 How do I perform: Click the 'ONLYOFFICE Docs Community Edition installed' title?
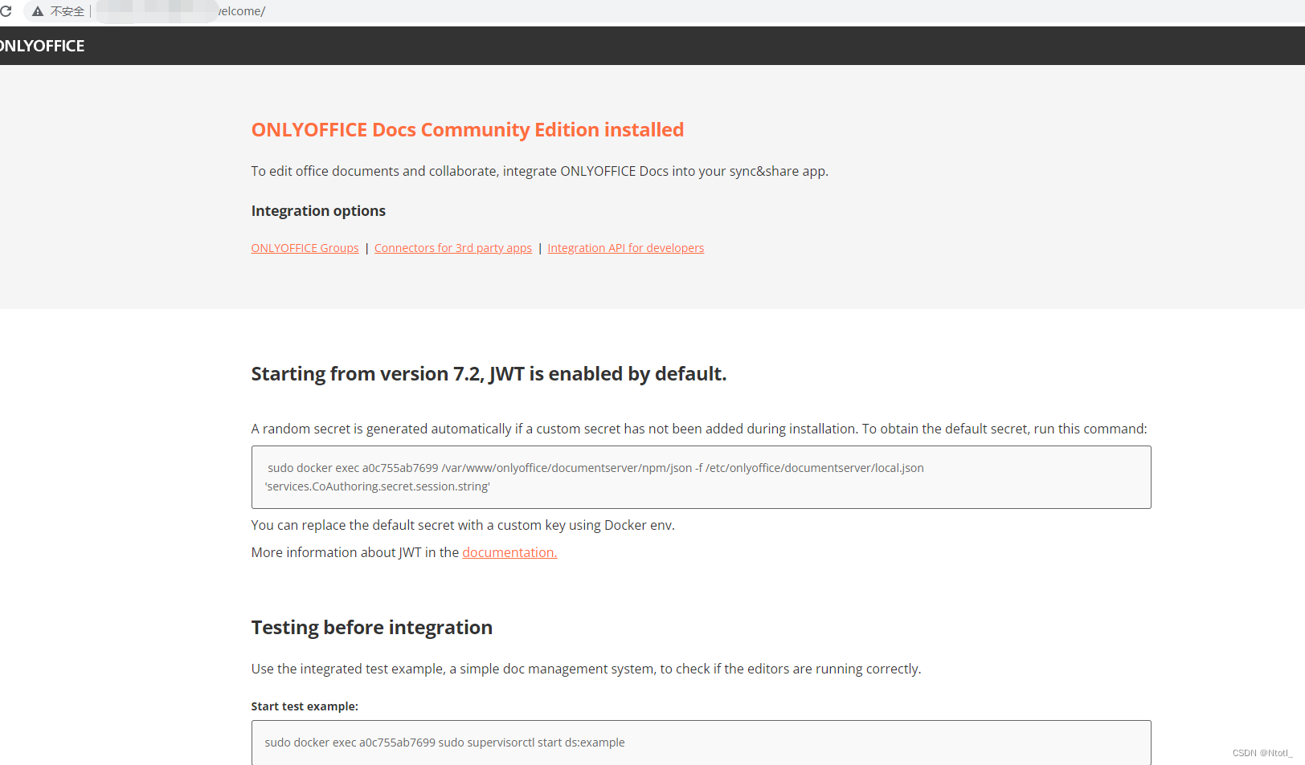[467, 129]
